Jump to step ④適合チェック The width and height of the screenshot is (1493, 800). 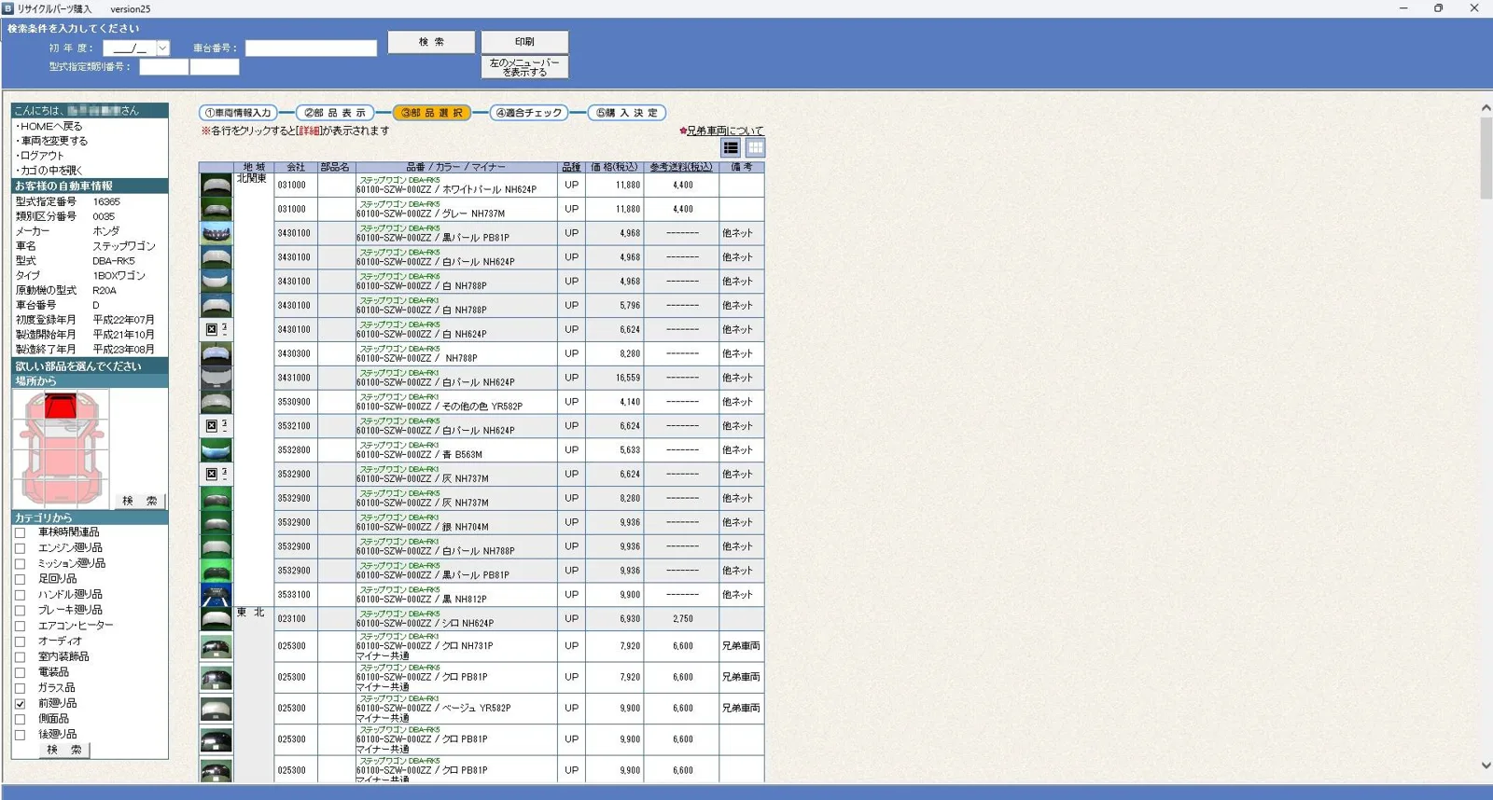pyautogui.click(x=529, y=113)
